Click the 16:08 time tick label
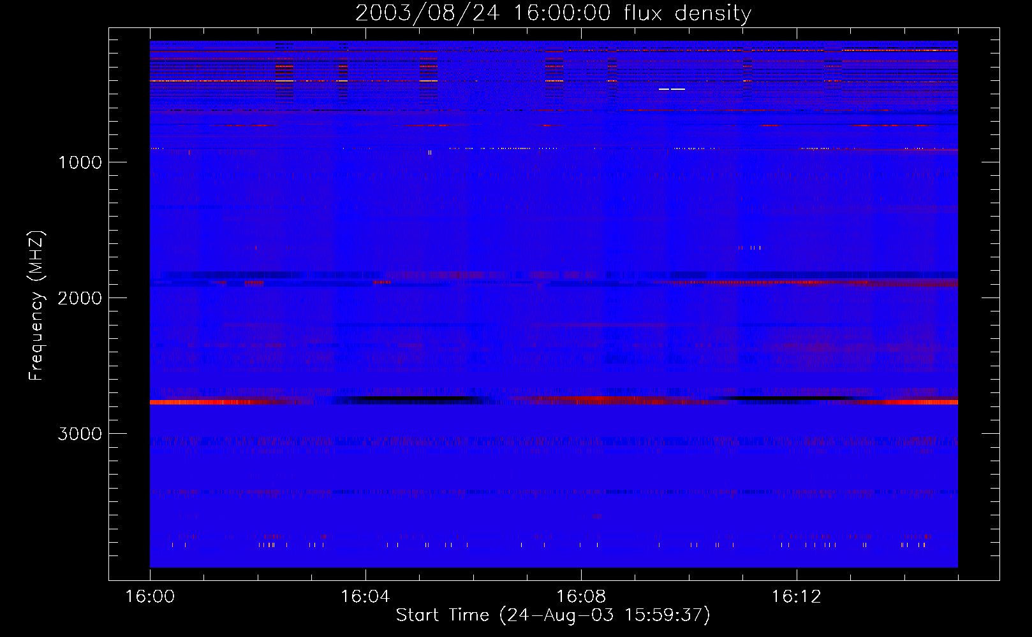The image size is (1032, 637). [581, 597]
